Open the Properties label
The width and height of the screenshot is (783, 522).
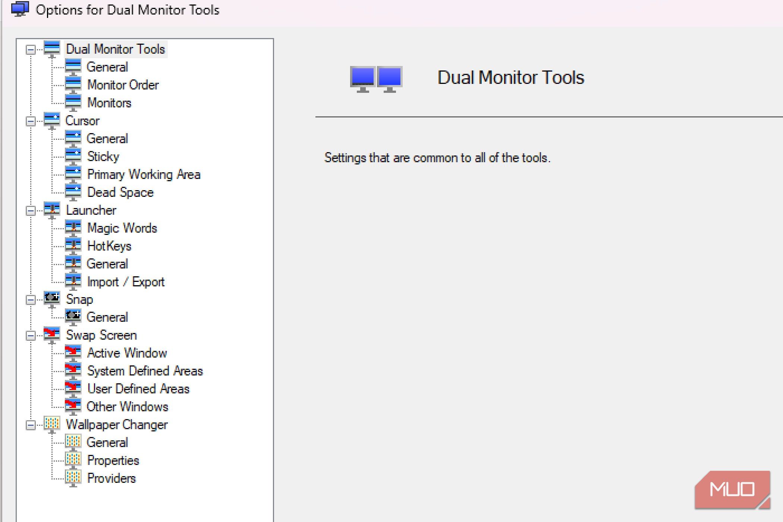click(113, 460)
